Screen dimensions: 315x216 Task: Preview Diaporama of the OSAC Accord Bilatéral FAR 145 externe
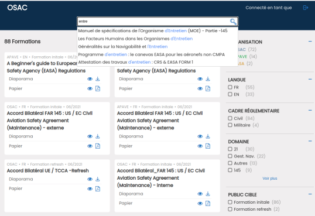pos(90,136)
